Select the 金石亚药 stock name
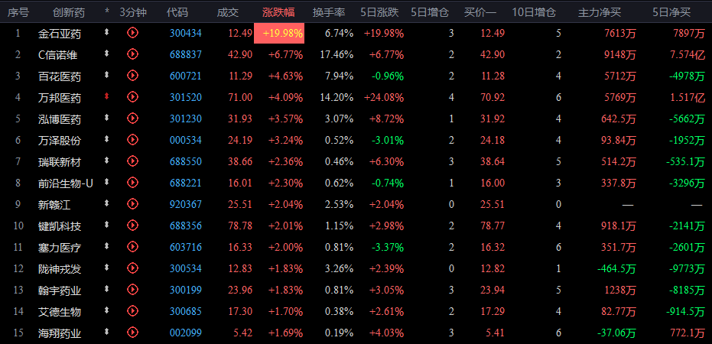The width and height of the screenshot is (712, 344). click(x=60, y=33)
